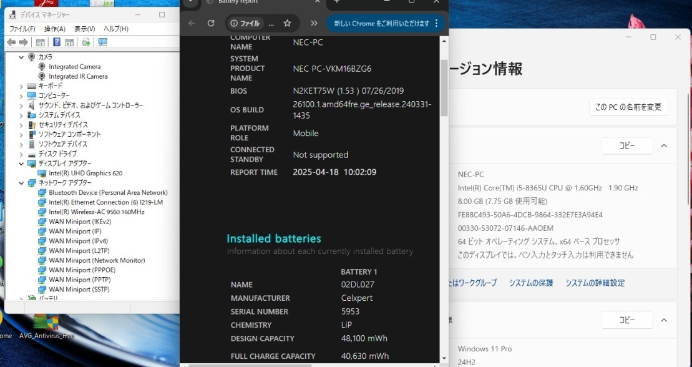Screen dimensions: 692x367
Task: Click the Update driver icon with green arrow
Action: [85, 42]
